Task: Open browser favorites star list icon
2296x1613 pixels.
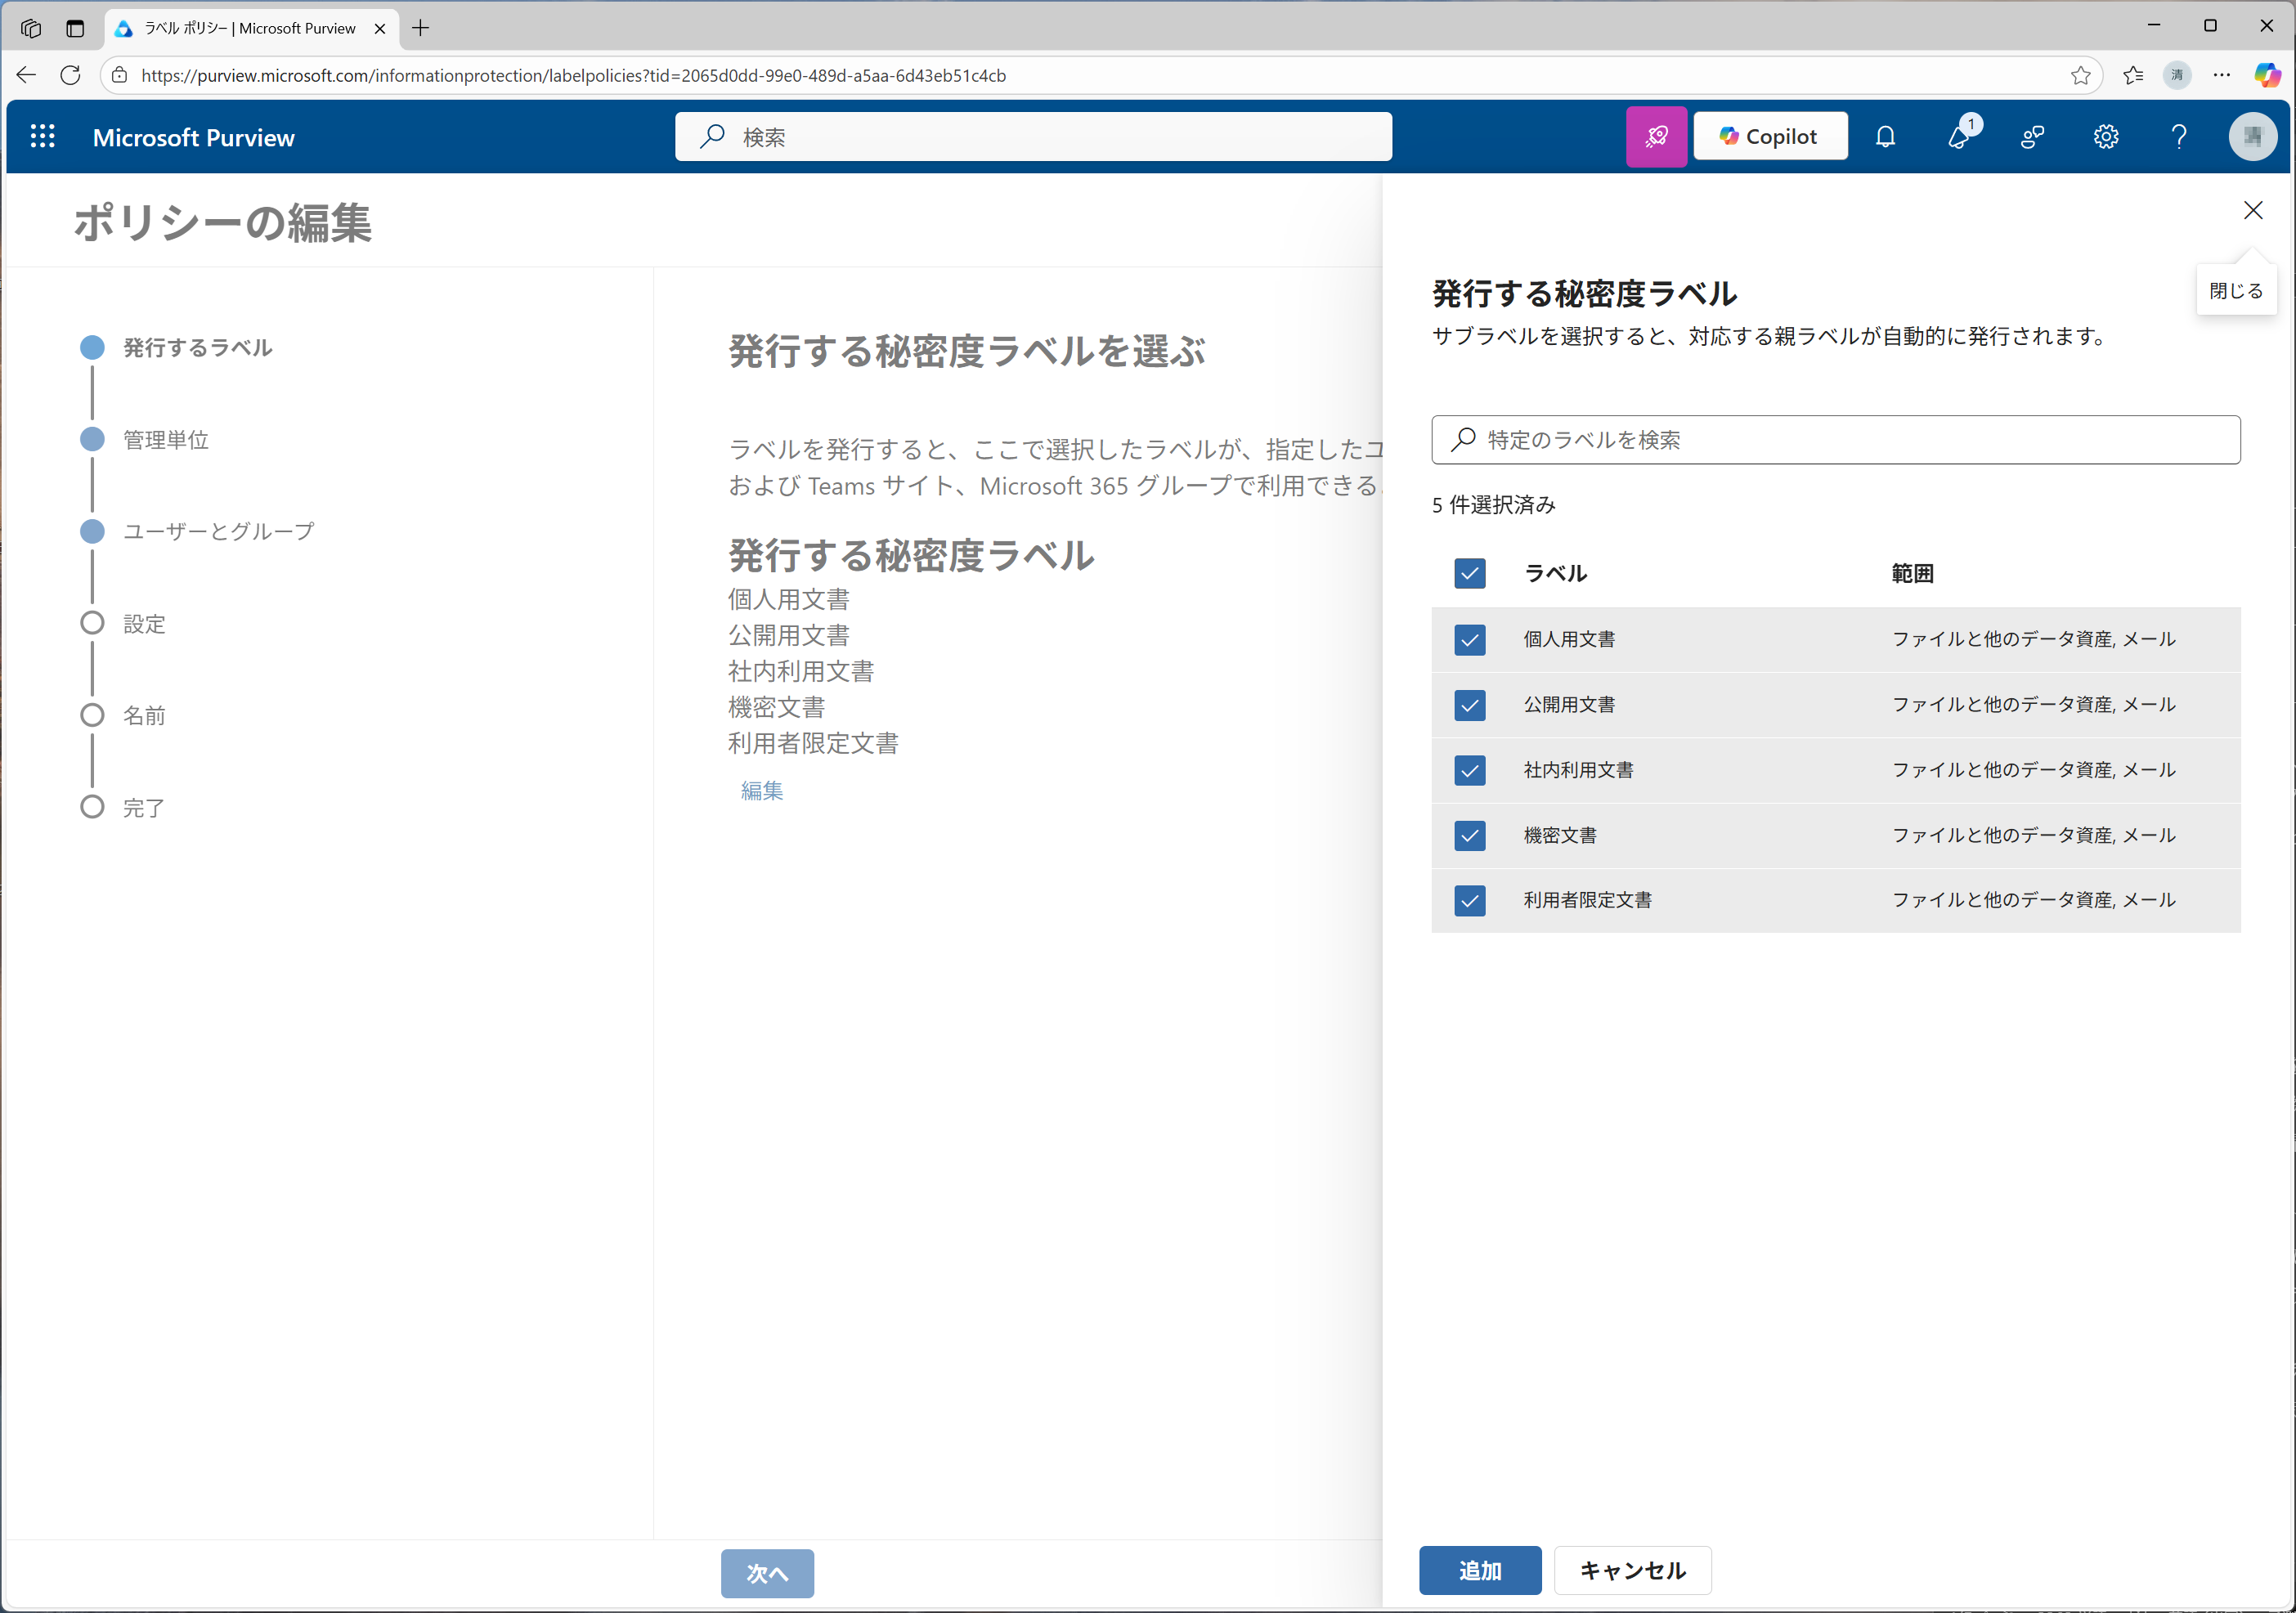Action: point(2133,75)
